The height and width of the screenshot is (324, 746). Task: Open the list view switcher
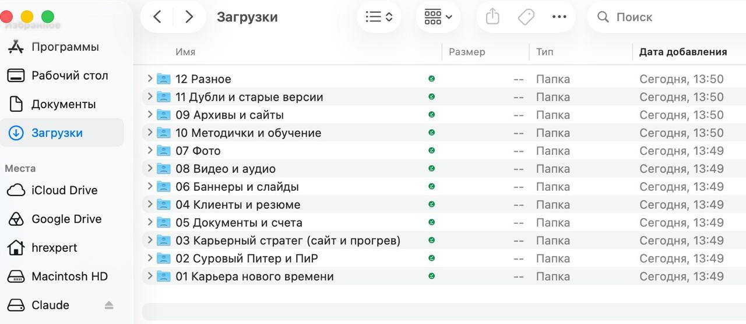pyautogui.click(x=379, y=17)
